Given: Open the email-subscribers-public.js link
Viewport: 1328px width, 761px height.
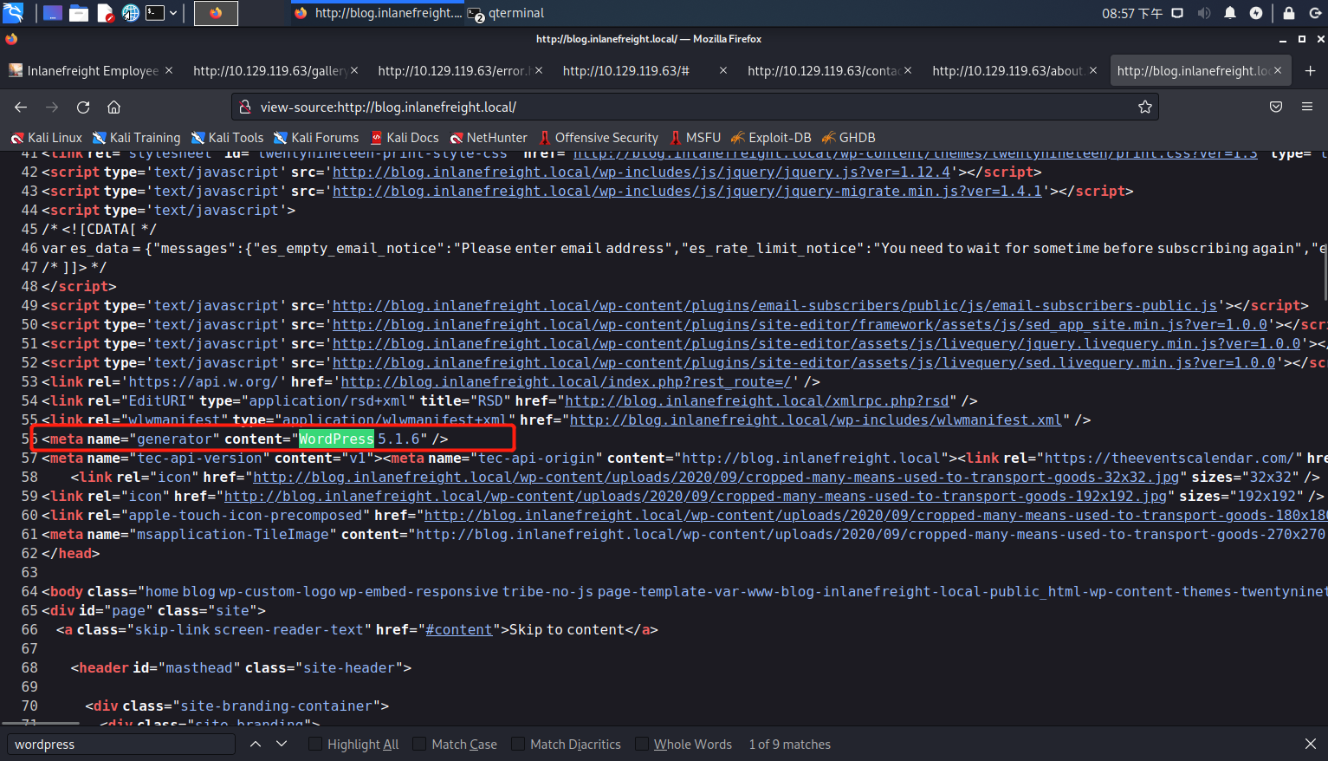Looking at the screenshot, I should [x=775, y=306].
